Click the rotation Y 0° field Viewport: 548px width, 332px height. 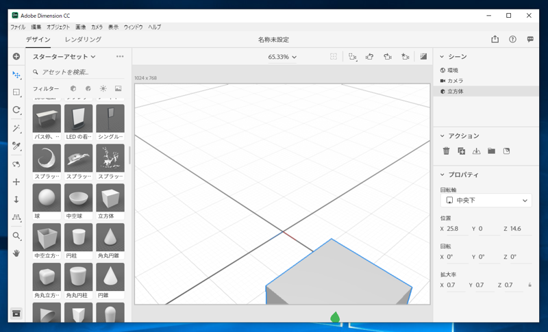[x=489, y=257]
